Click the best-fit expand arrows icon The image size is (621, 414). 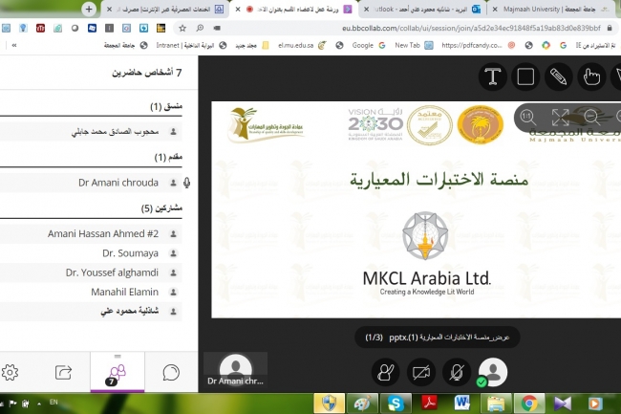[x=561, y=118]
